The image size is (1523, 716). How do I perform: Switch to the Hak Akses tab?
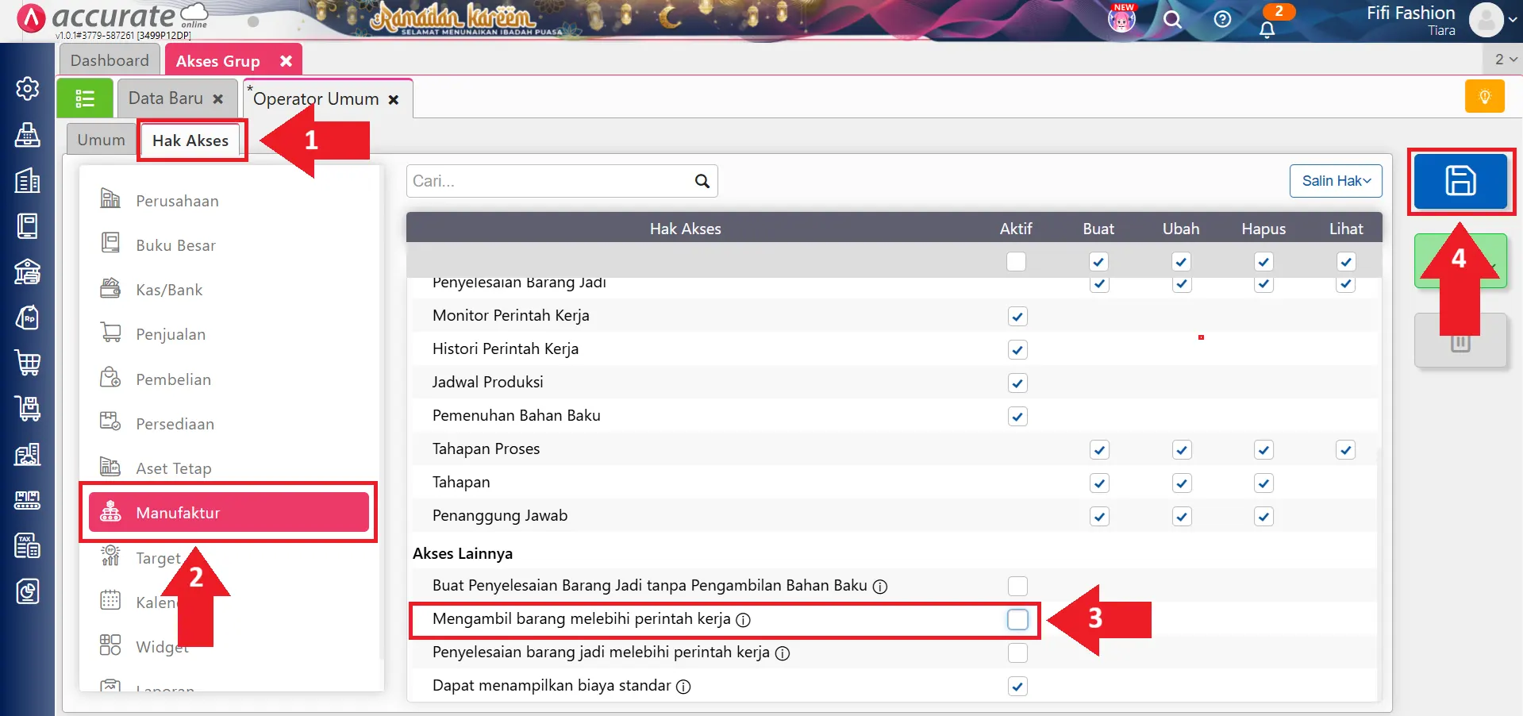click(190, 140)
